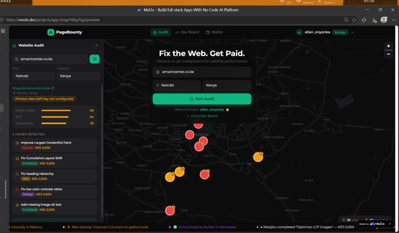
Task: Click the Run Audit button
Action: click(x=202, y=99)
